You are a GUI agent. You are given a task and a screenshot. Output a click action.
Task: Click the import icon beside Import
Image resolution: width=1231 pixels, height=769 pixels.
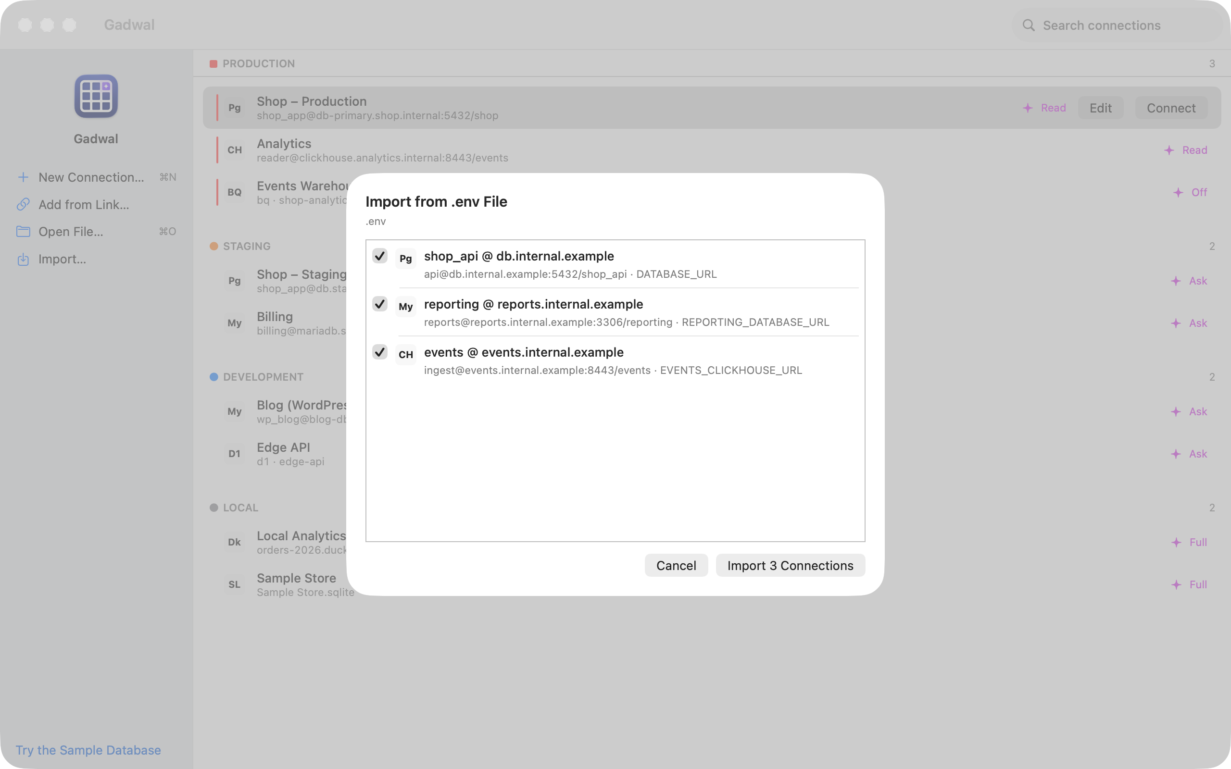click(23, 259)
